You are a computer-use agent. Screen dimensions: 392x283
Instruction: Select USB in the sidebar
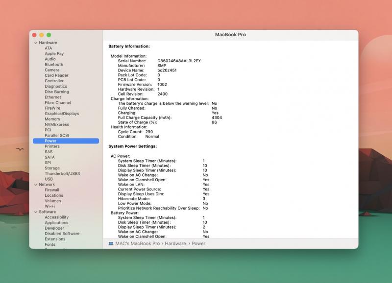[49, 179]
